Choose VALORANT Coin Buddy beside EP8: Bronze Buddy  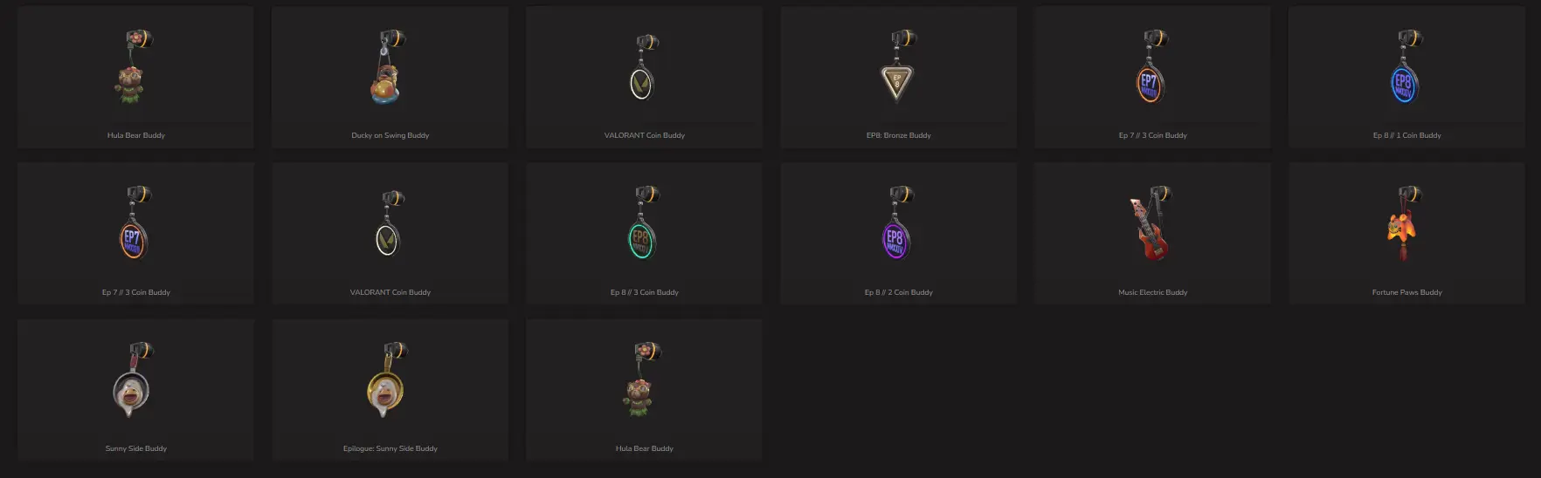(644, 135)
